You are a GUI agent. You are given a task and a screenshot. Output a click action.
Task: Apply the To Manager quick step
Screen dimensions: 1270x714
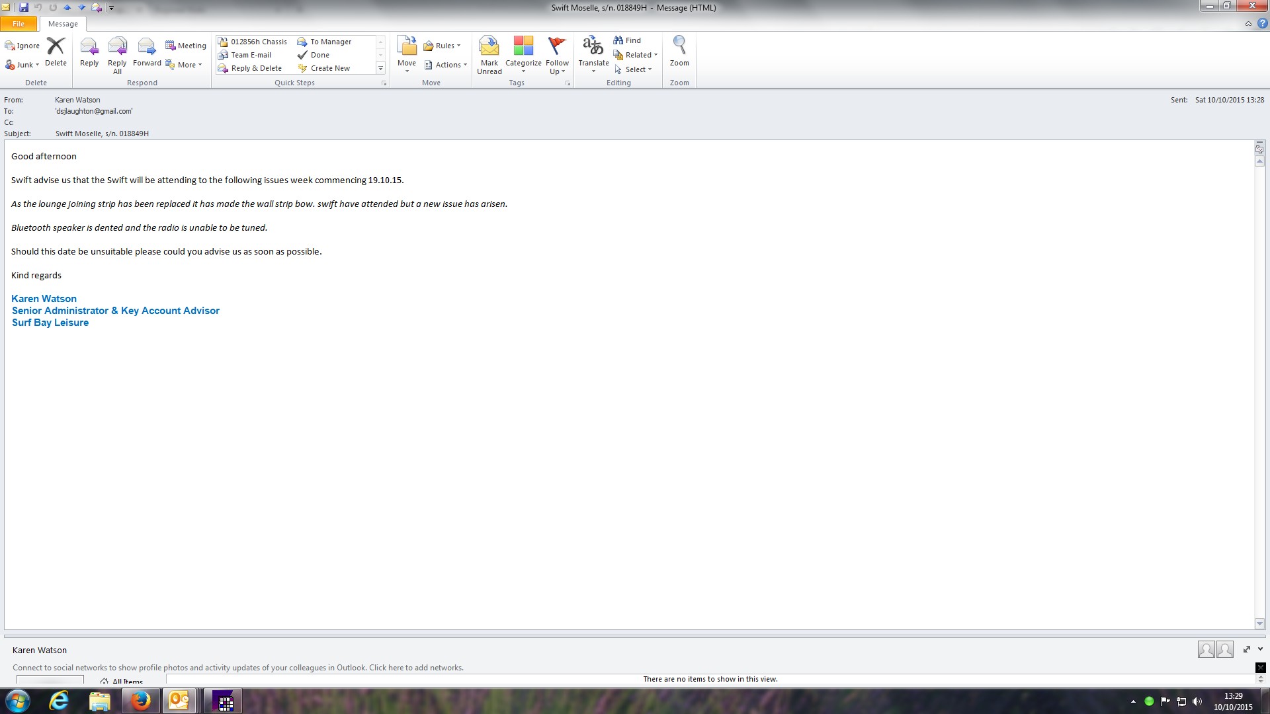click(x=330, y=42)
